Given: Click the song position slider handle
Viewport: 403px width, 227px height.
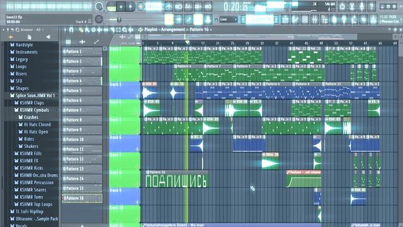Looking at the screenshot, I should [x=119, y=20].
